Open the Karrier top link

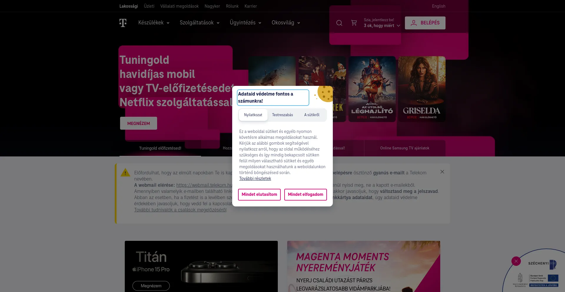coord(251,6)
